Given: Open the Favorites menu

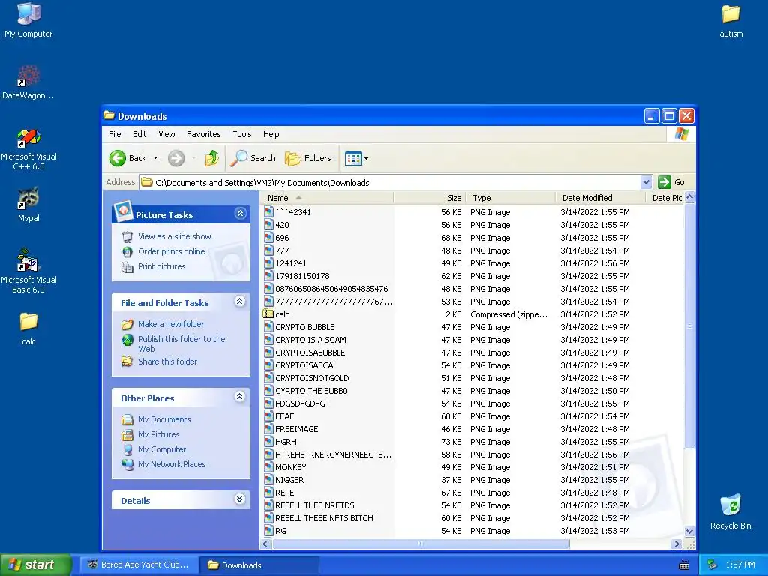Looking at the screenshot, I should (203, 134).
